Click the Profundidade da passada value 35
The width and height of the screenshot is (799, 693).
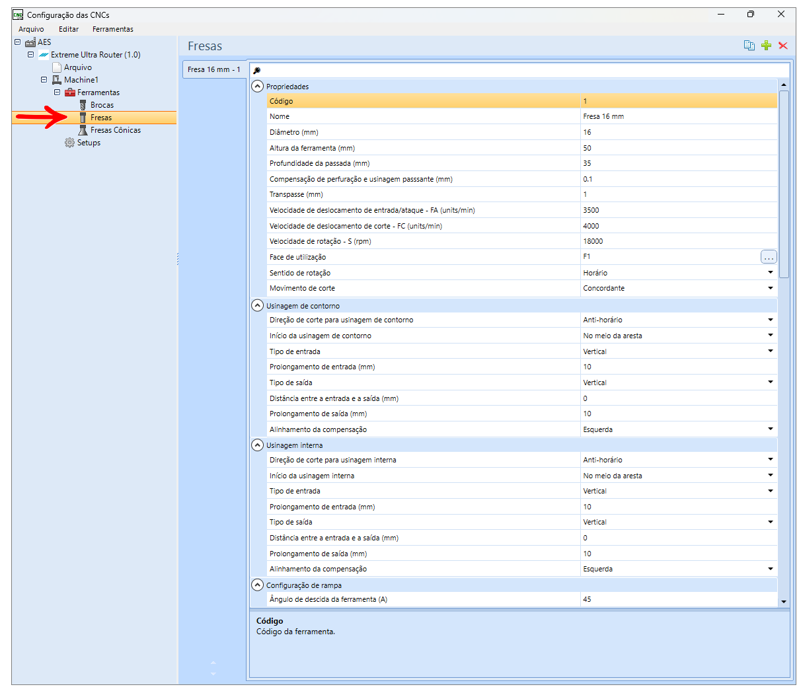click(679, 163)
